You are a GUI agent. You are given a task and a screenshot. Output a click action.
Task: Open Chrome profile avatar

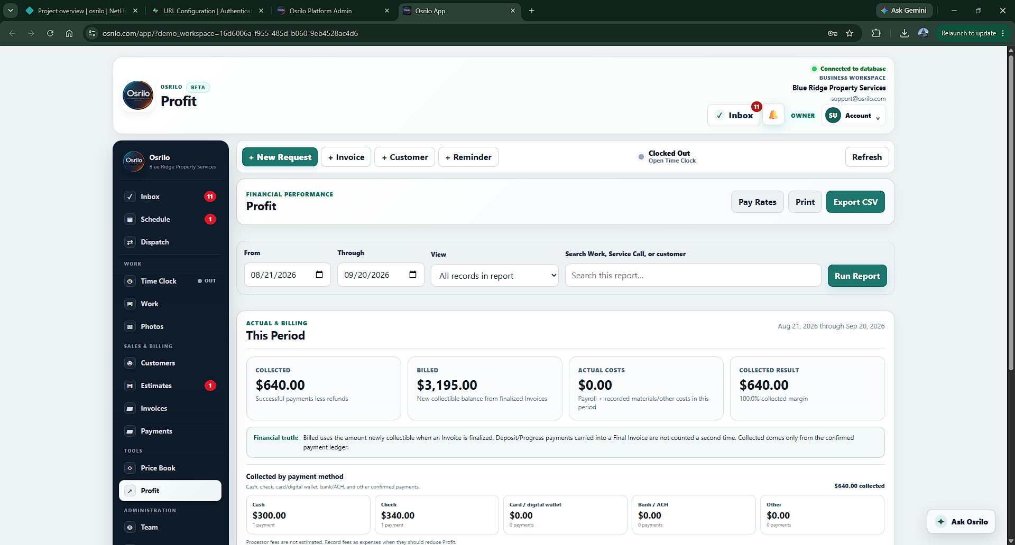coord(924,33)
